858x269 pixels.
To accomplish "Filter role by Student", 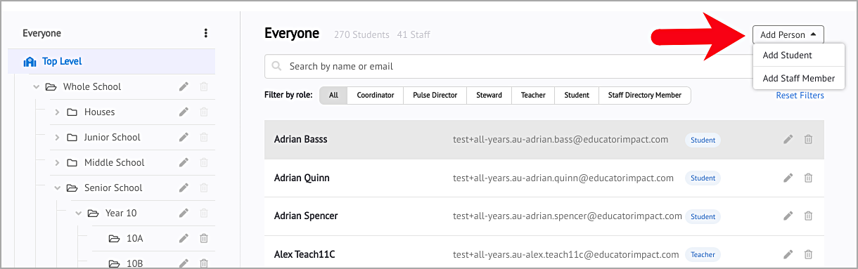I will pyautogui.click(x=577, y=96).
